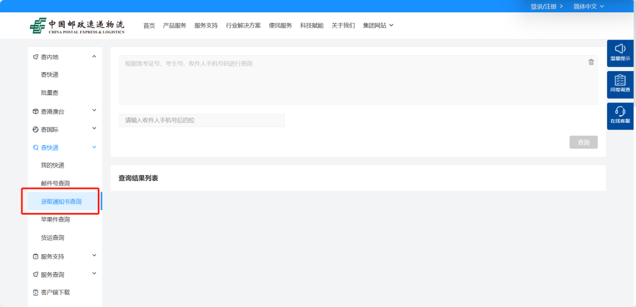The width and height of the screenshot is (636, 307).
Task: Click the trash icon to clear the query box
Action: [x=591, y=62]
